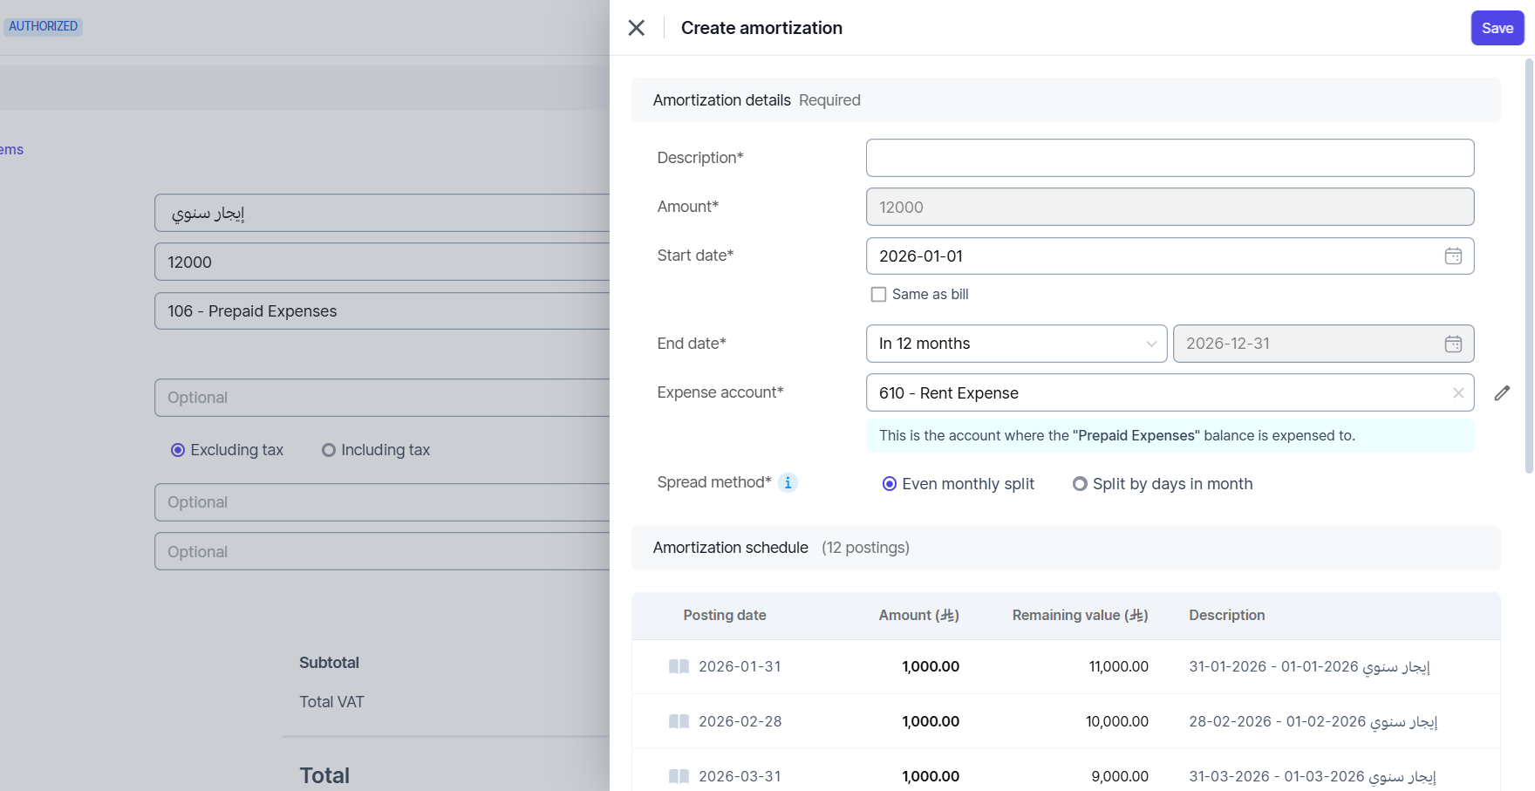Click the Spread method info icon
Screen dimensions: 1535x791
click(x=788, y=483)
